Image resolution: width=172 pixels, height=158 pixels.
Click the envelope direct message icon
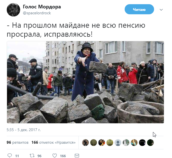click(77, 155)
